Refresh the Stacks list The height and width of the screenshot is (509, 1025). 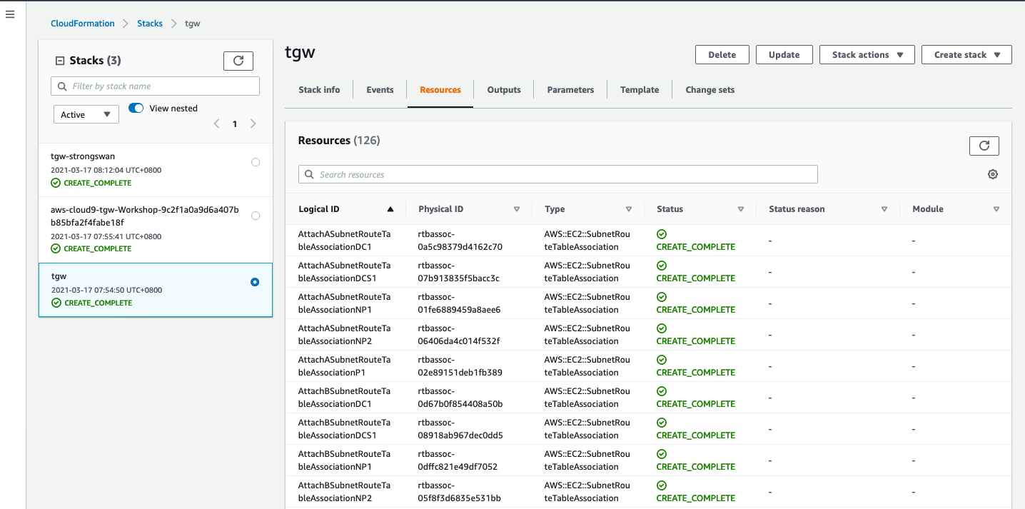(x=238, y=61)
